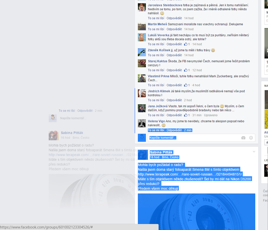
Task: Open '31 min' timestamp on Jana Ježková's comment
Action: click(x=197, y=115)
